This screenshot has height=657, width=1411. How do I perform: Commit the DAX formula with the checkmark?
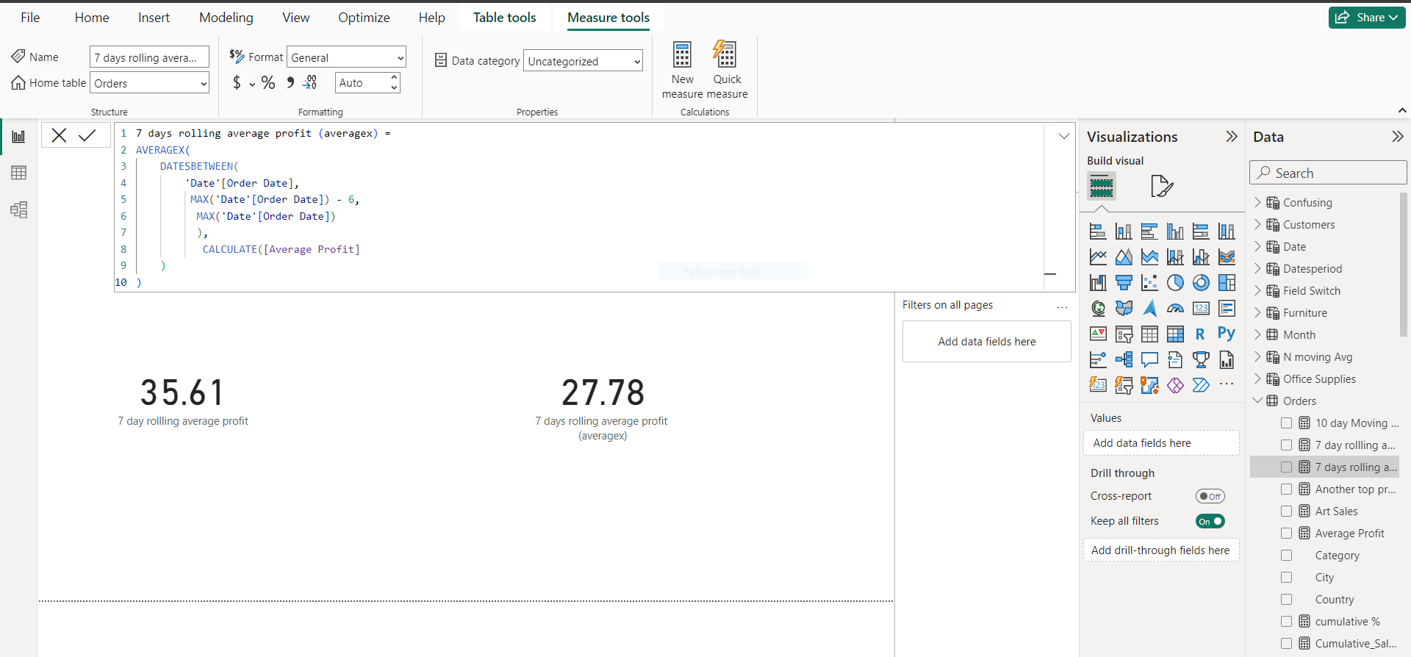pyautogui.click(x=87, y=135)
